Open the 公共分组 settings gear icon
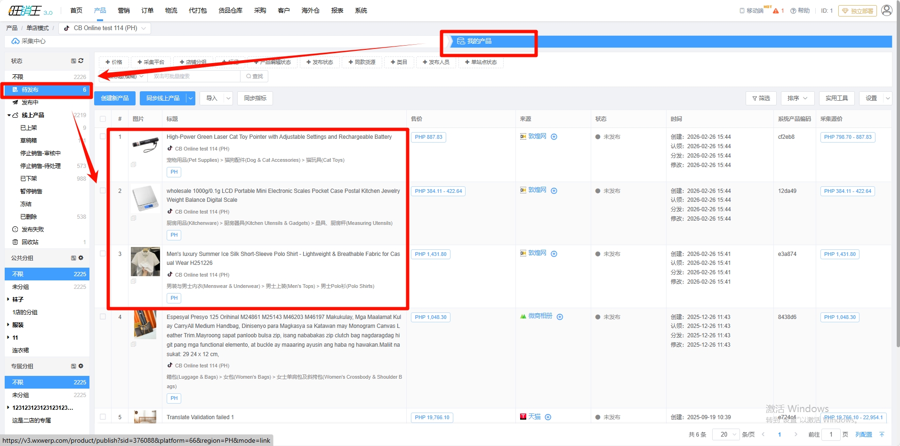 [81, 258]
